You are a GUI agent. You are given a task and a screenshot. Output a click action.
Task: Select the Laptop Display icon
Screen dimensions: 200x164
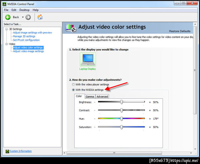coord(88,59)
